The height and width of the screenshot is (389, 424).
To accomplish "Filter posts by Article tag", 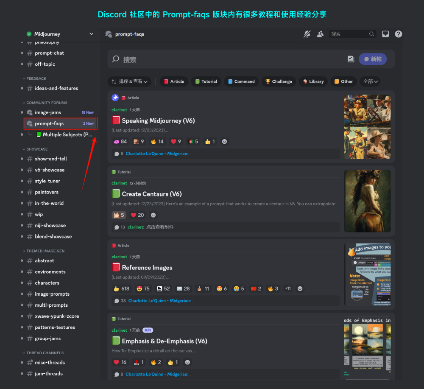I will coord(174,81).
